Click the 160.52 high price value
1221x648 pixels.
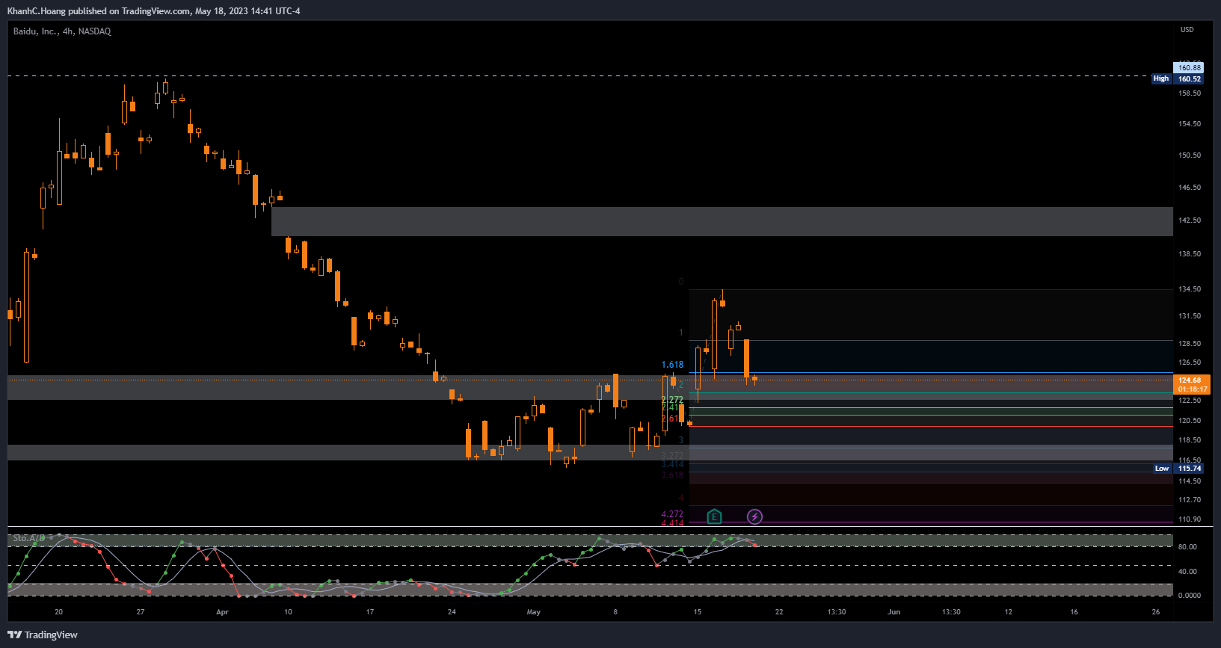pos(1189,78)
